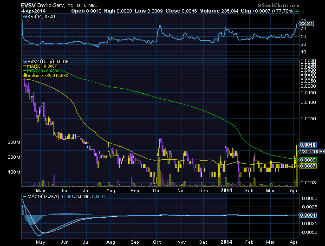Click the 0.0100 price axis label
This screenshot has width=325, height=246.
click(x=308, y=103)
